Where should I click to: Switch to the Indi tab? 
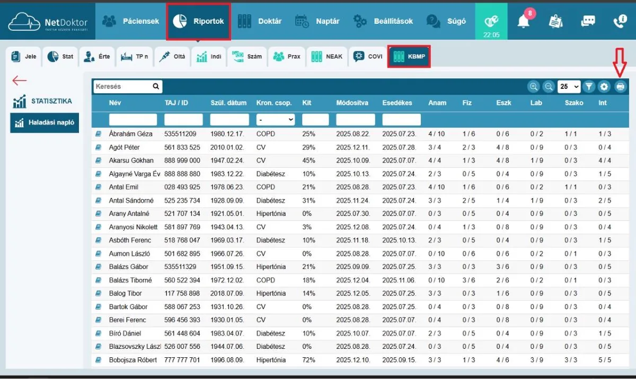coord(209,57)
